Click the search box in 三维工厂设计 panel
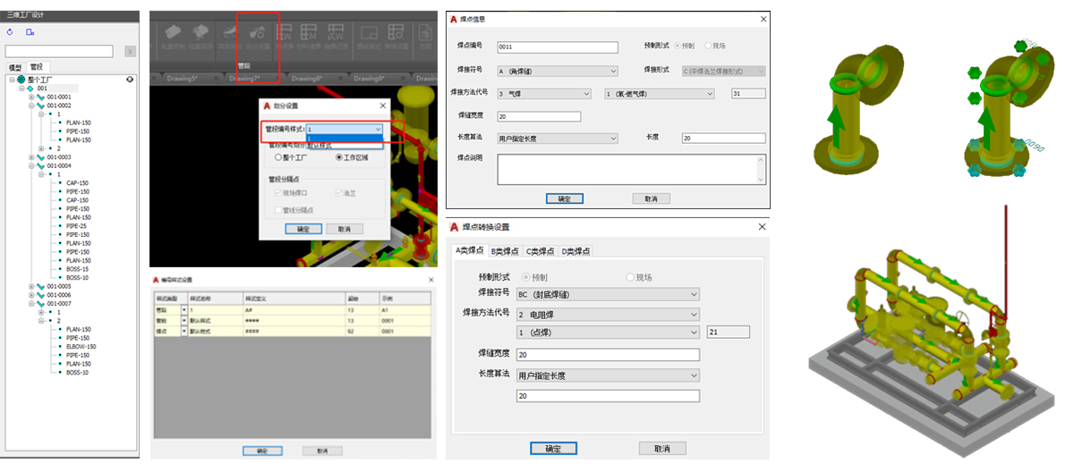 click(x=59, y=52)
